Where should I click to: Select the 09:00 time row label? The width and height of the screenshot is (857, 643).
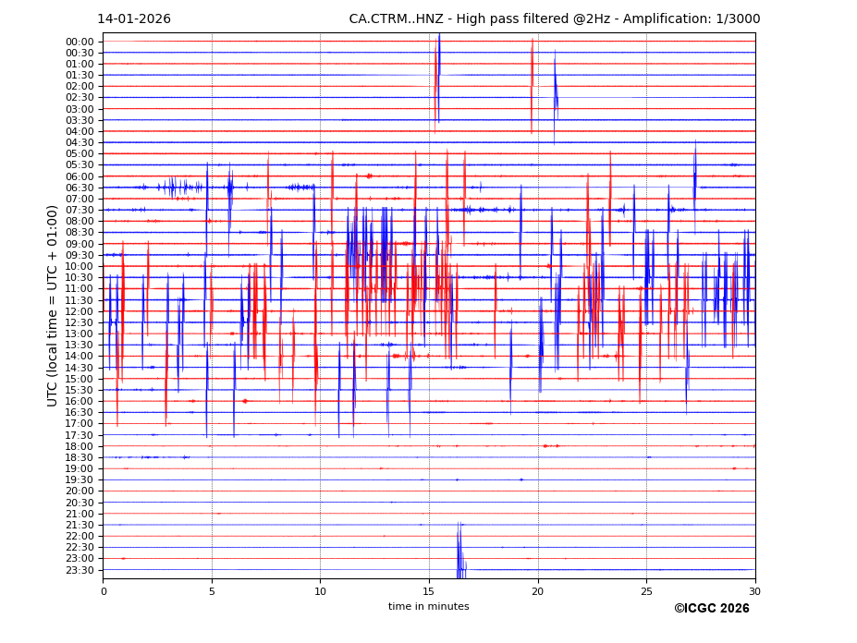click(x=80, y=244)
